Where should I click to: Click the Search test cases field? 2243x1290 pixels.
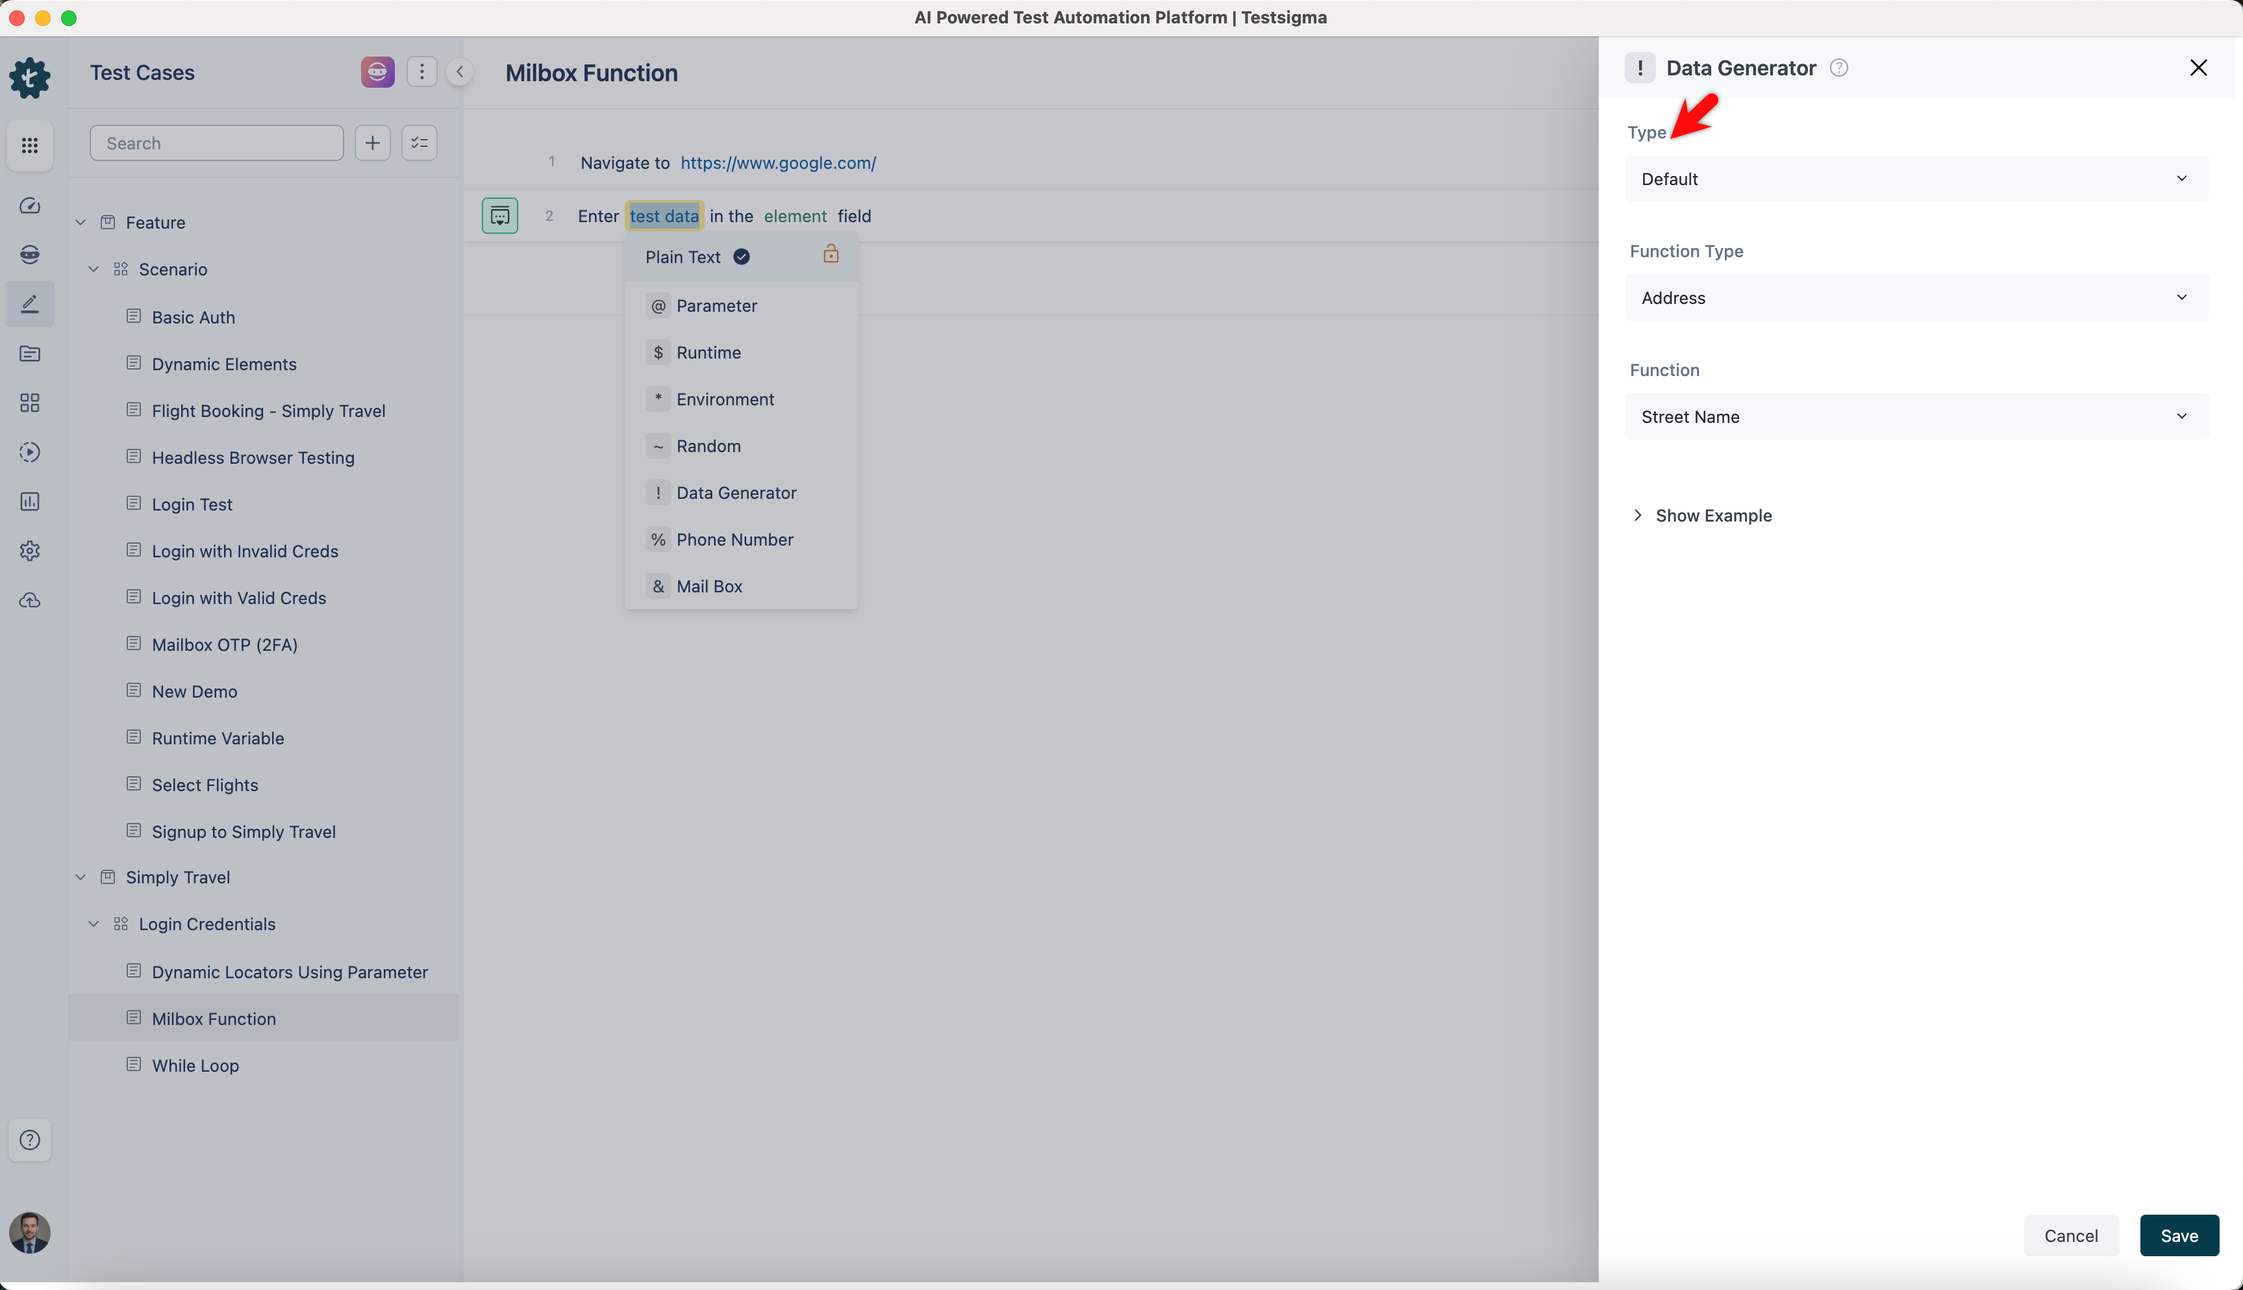(216, 144)
